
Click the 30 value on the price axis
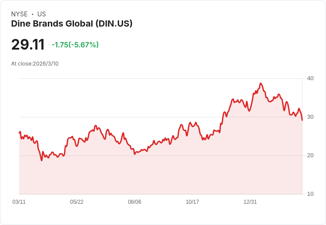[310, 117]
